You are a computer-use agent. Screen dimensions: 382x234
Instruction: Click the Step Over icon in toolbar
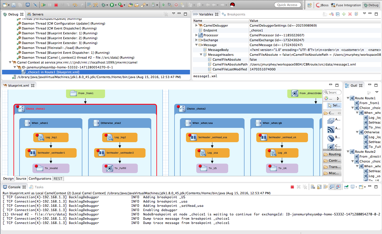tap(75, 5)
